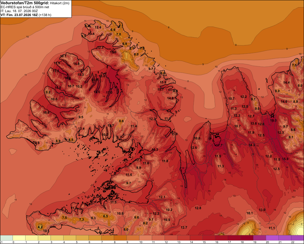Click the 11.1 temperature value
The image size is (304, 244).
[271, 228]
